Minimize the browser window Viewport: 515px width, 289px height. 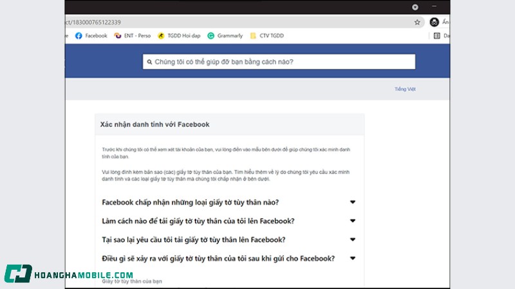click(x=434, y=6)
